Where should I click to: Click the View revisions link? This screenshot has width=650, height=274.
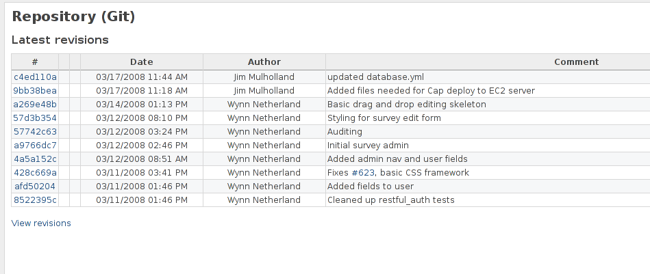(x=41, y=223)
